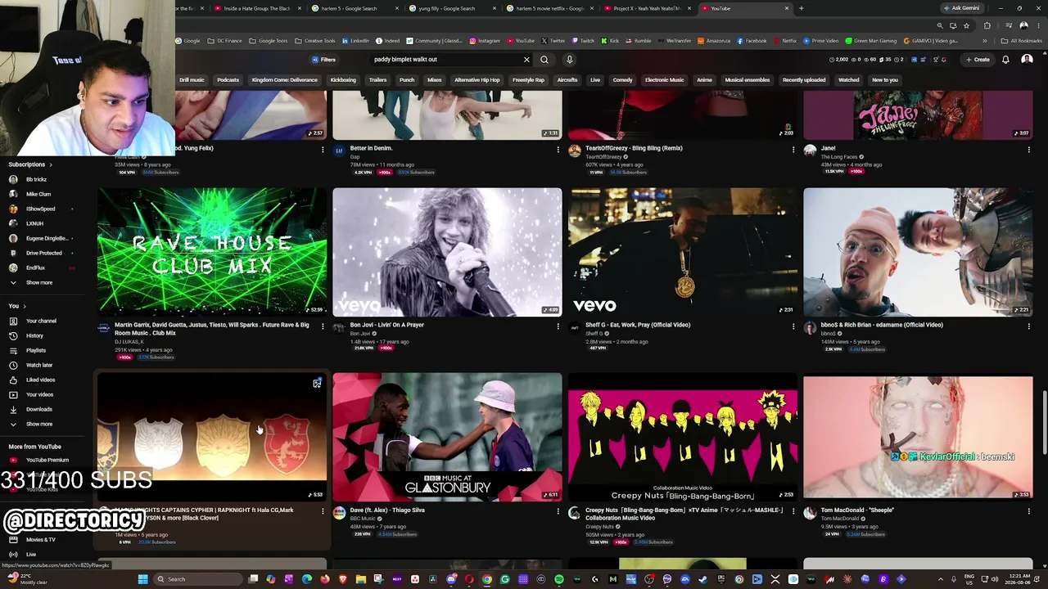Open the BBC Music channel avatar
Screen dimensions: 1048x589
339,513
